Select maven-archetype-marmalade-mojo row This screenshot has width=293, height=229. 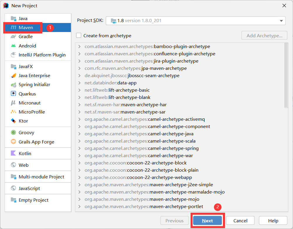pyautogui.click(x=180, y=192)
